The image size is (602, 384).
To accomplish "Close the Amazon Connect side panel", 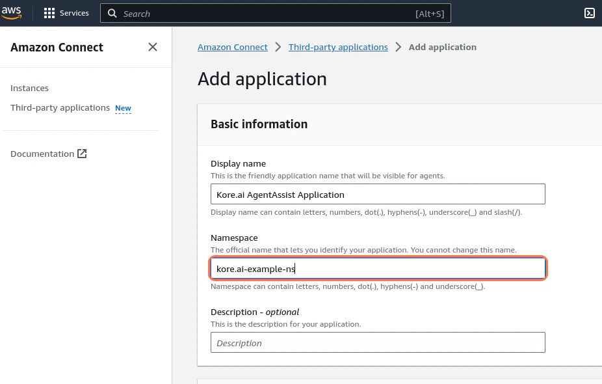I will coord(153,47).
